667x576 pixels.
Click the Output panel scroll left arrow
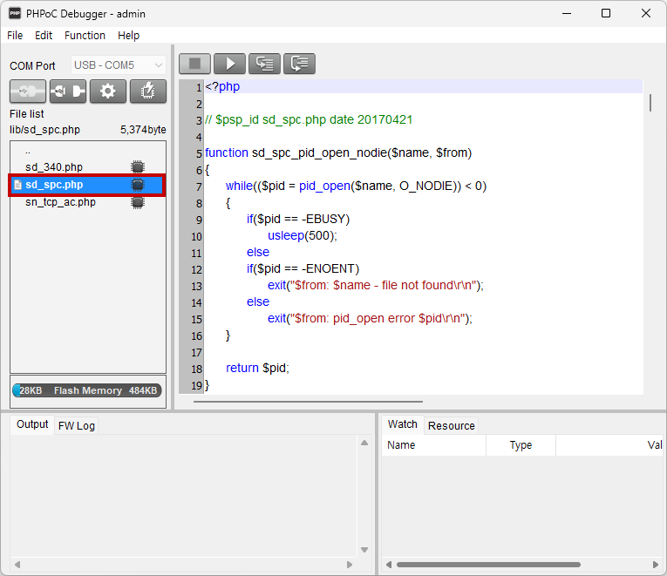(17, 565)
